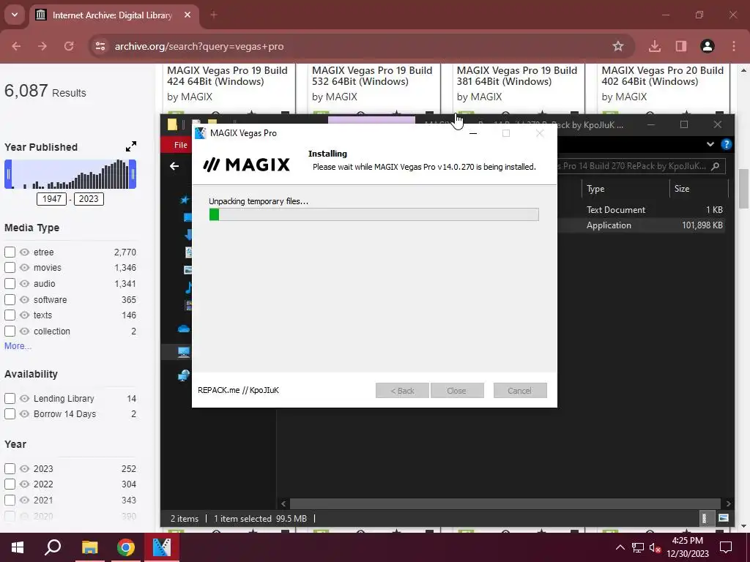
Task: Select Quick access star in Explorer sidebar
Action: pyautogui.click(x=185, y=200)
